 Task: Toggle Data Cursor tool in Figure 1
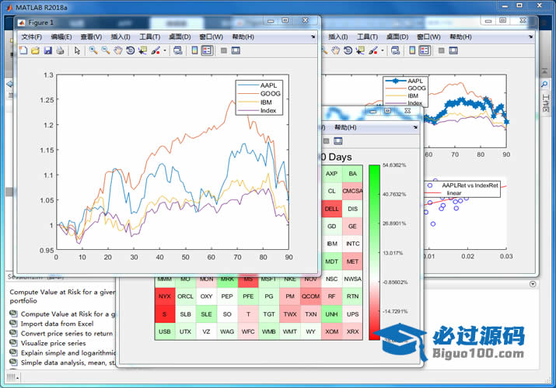[x=142, y=50]
